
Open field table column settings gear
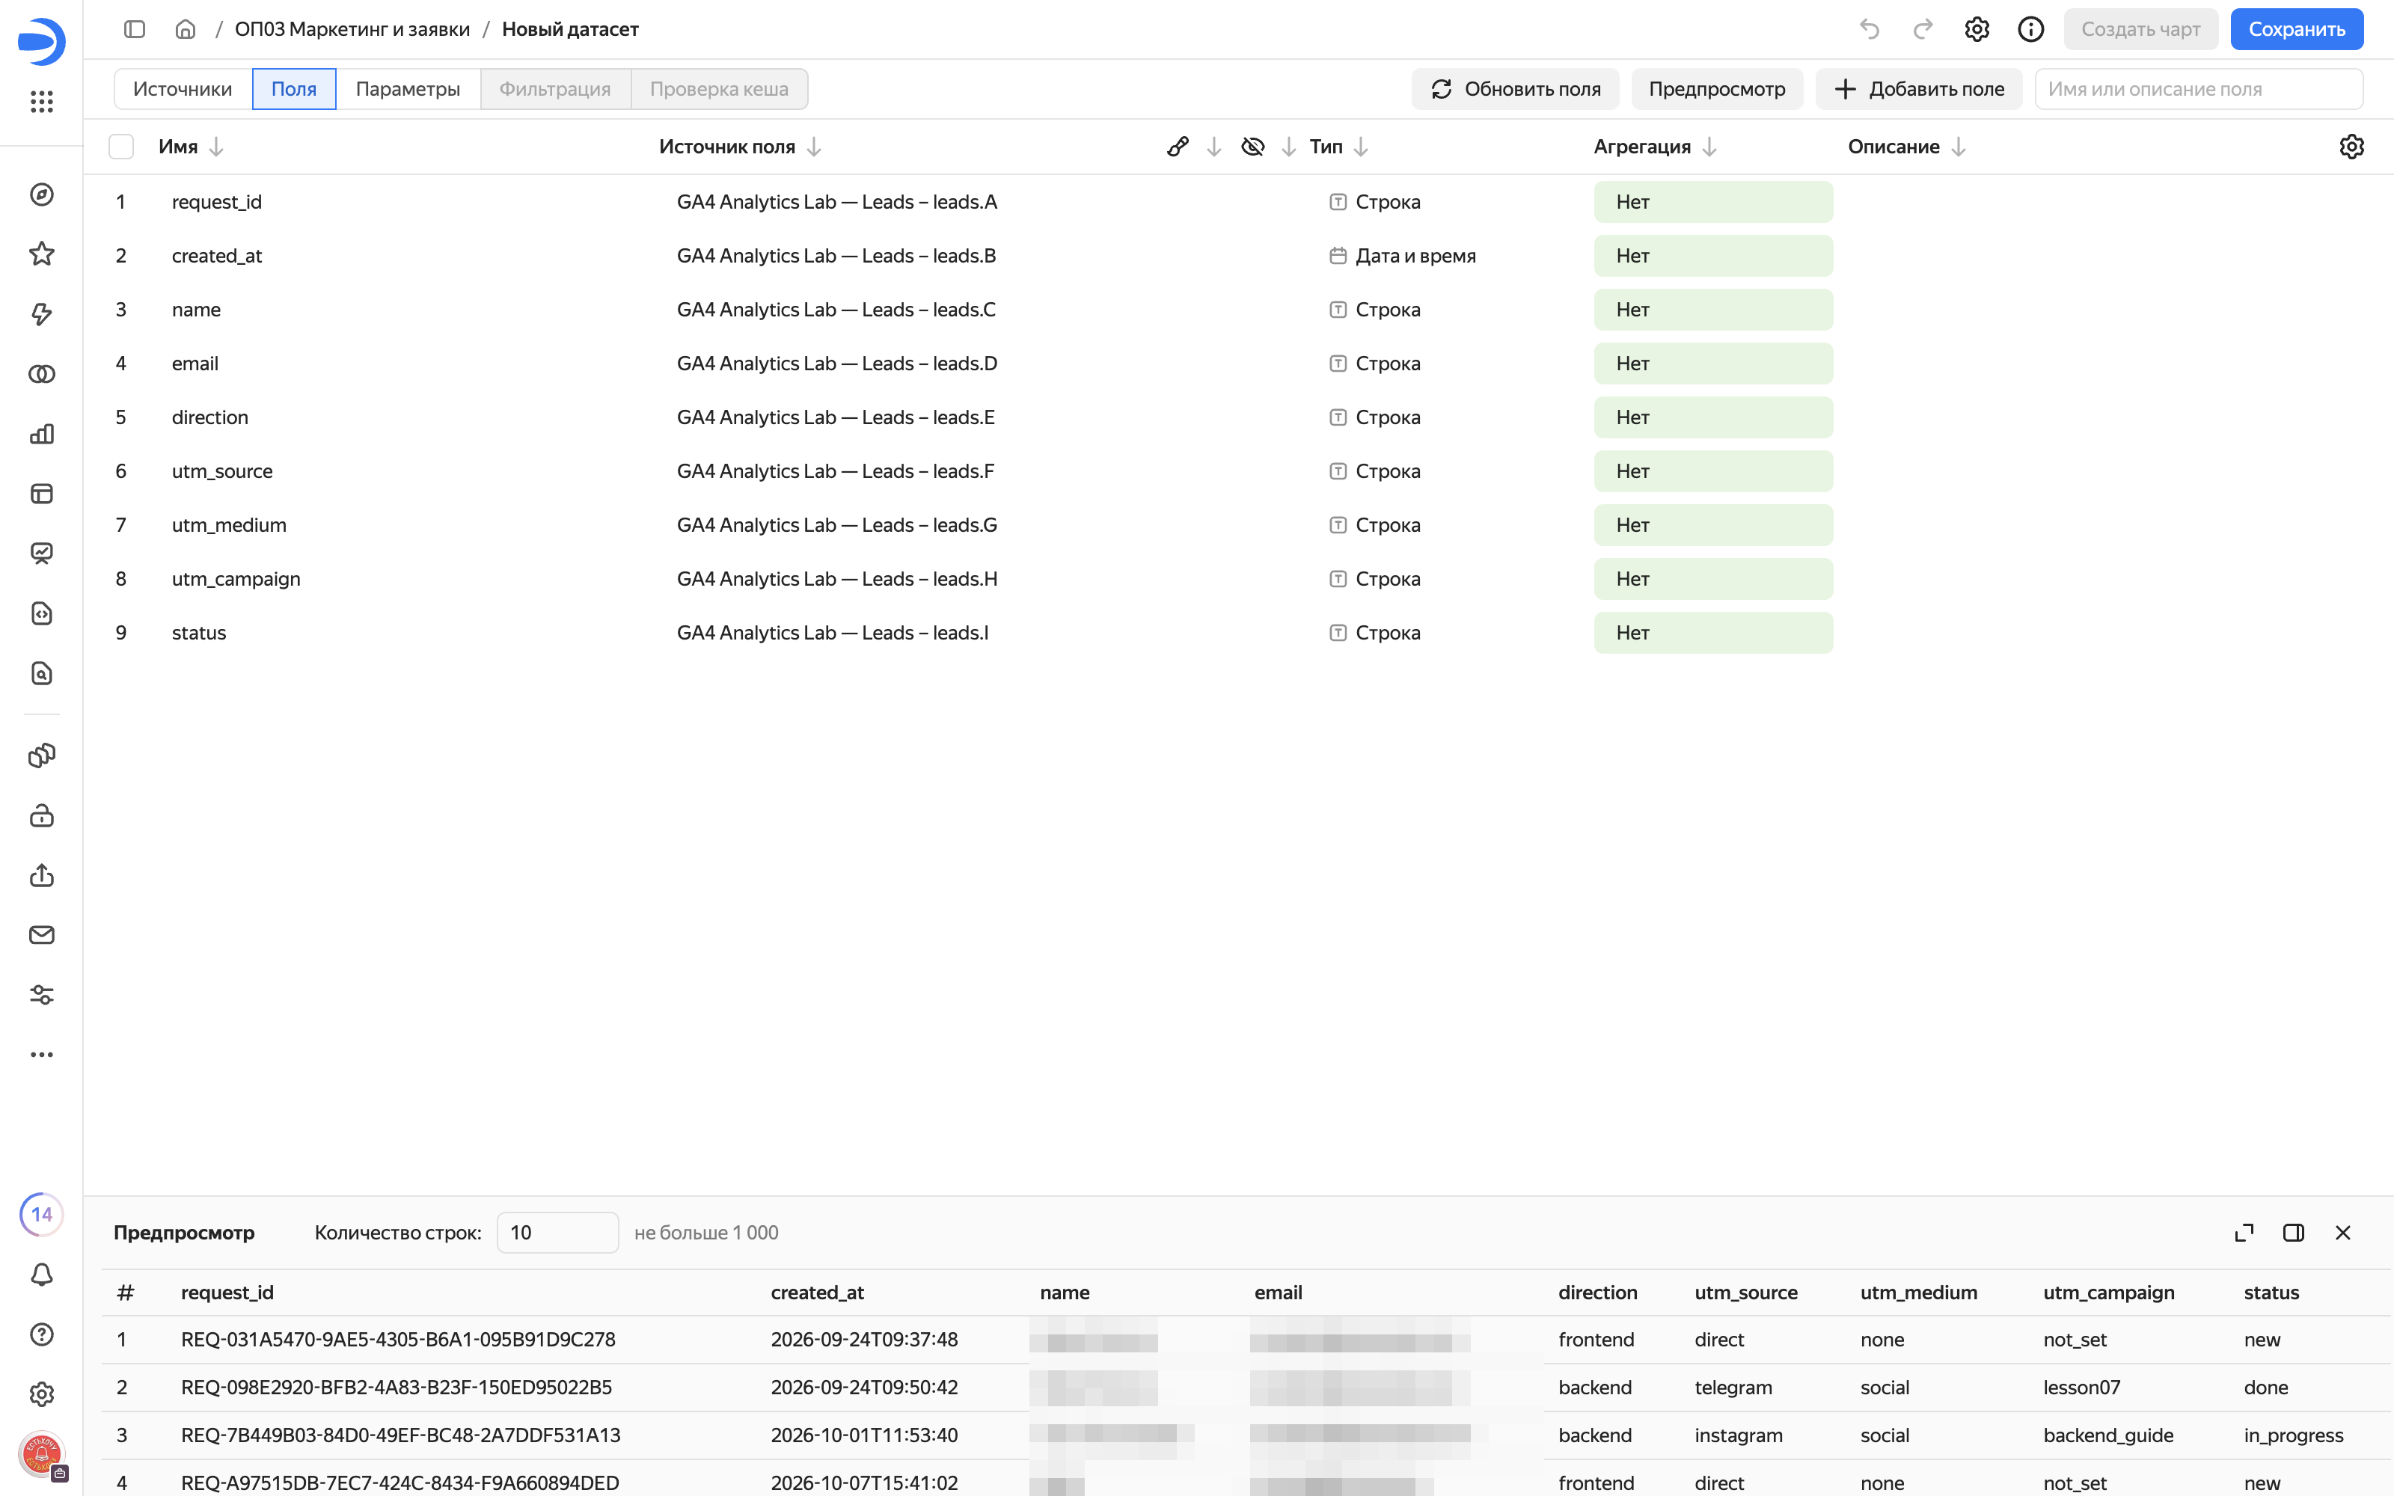click(2351, 147)
